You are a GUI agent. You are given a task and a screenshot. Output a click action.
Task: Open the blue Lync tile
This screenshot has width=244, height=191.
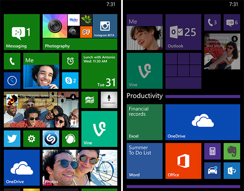[x=232, y=171]
